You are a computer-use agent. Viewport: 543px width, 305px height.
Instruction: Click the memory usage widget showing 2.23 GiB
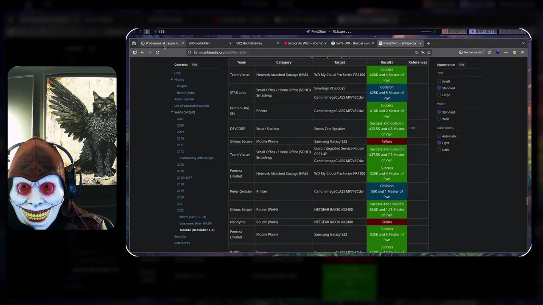[483, 32]
